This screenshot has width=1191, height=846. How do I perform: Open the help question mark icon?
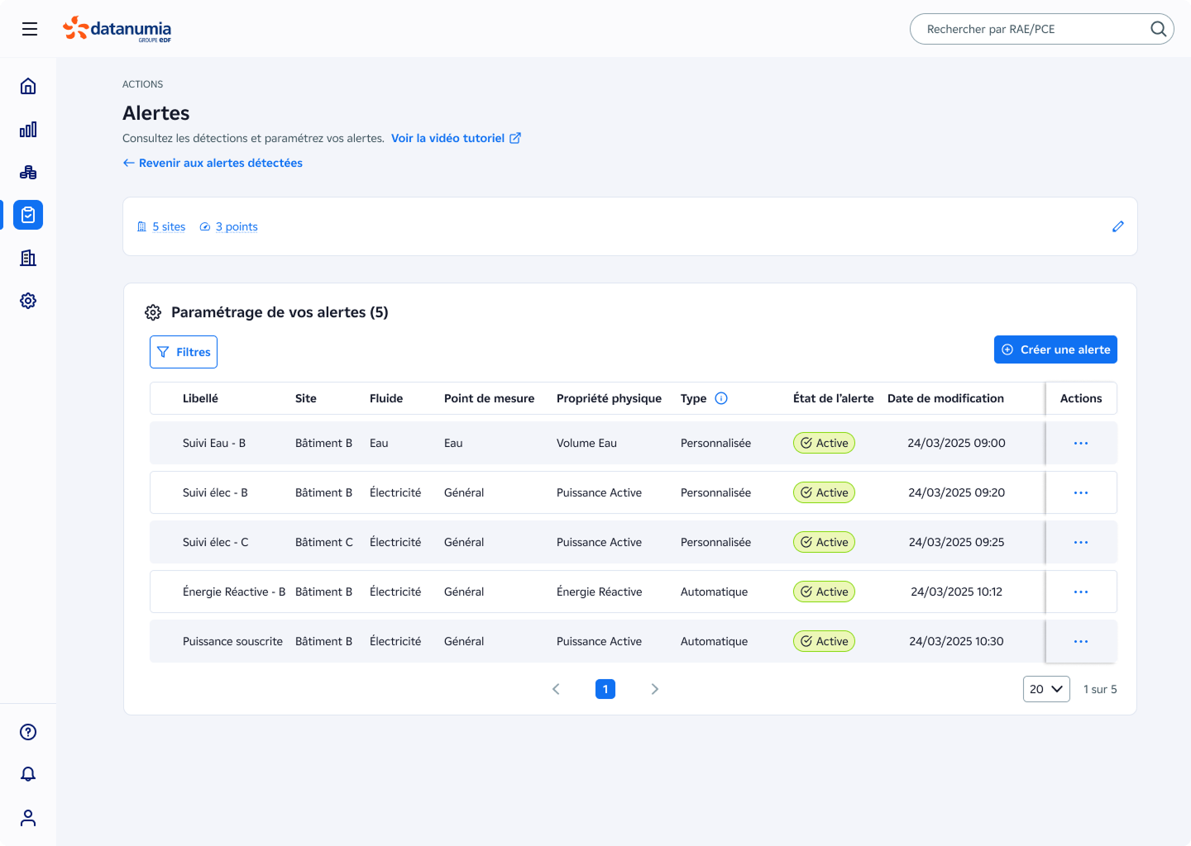(x=28, y=732)
